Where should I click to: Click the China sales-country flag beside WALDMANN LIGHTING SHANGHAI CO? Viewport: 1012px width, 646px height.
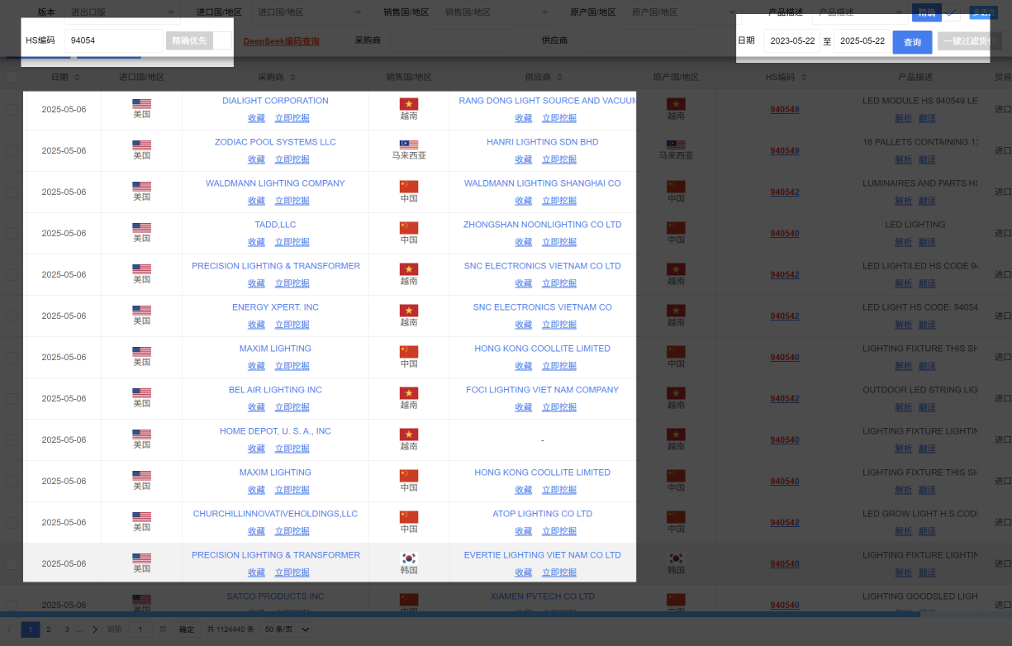(x=409, y=187)
